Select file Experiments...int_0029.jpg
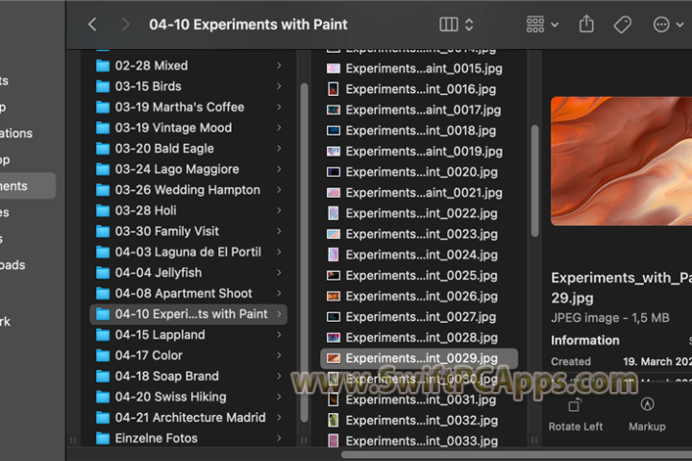This screenshot has width=692, height=461. 419,358
